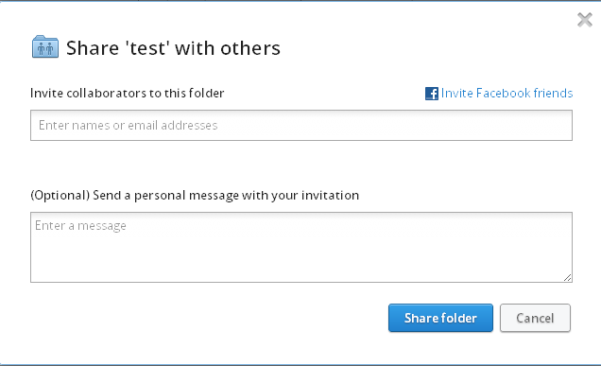Click the "(Optional) Send a personal message" label
This screenshot has height=366, width=601.
pyautogui.click(x=195, y=195)
